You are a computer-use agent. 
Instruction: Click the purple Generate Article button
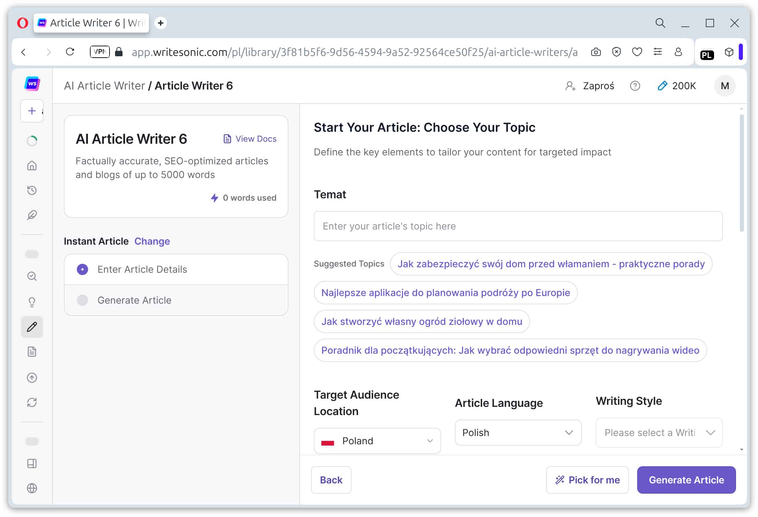(687, 480)
